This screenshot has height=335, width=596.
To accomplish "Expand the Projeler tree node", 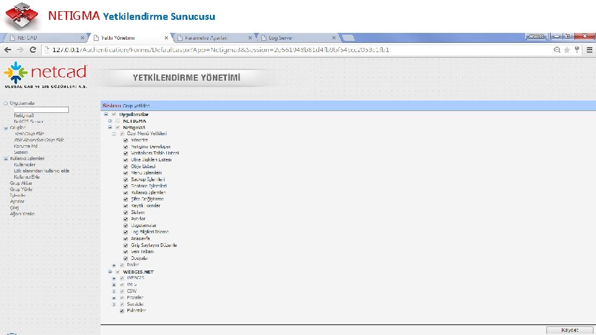I will point(114,298).
